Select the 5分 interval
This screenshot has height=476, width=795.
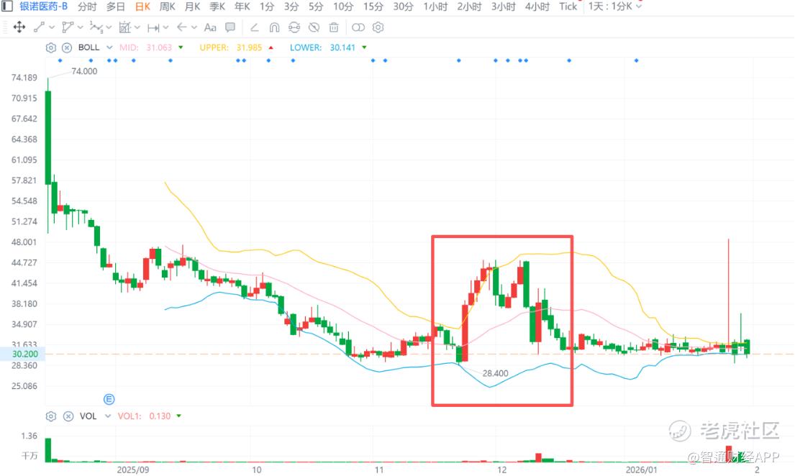[315, 6]
